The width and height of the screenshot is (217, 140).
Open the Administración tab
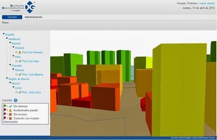[x=33, y=17]
